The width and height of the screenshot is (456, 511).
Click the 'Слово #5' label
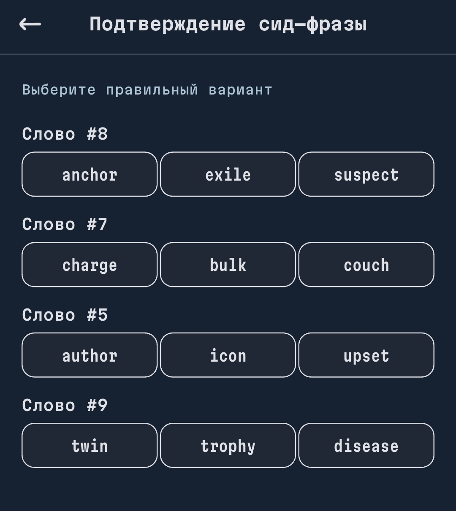[x=65, y=315]
